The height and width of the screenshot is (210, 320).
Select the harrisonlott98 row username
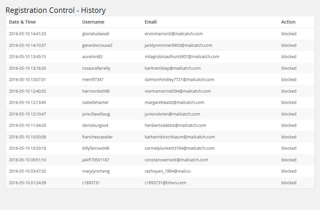pos(96,91)
